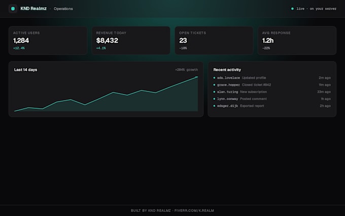Click the KND Realmz brand name
345x216 pixels.
(33, 9)
